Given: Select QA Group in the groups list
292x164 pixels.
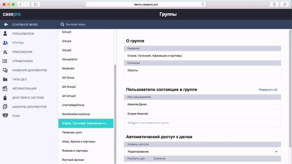Looking at the screenshot, I should click(x=86, y=77).
